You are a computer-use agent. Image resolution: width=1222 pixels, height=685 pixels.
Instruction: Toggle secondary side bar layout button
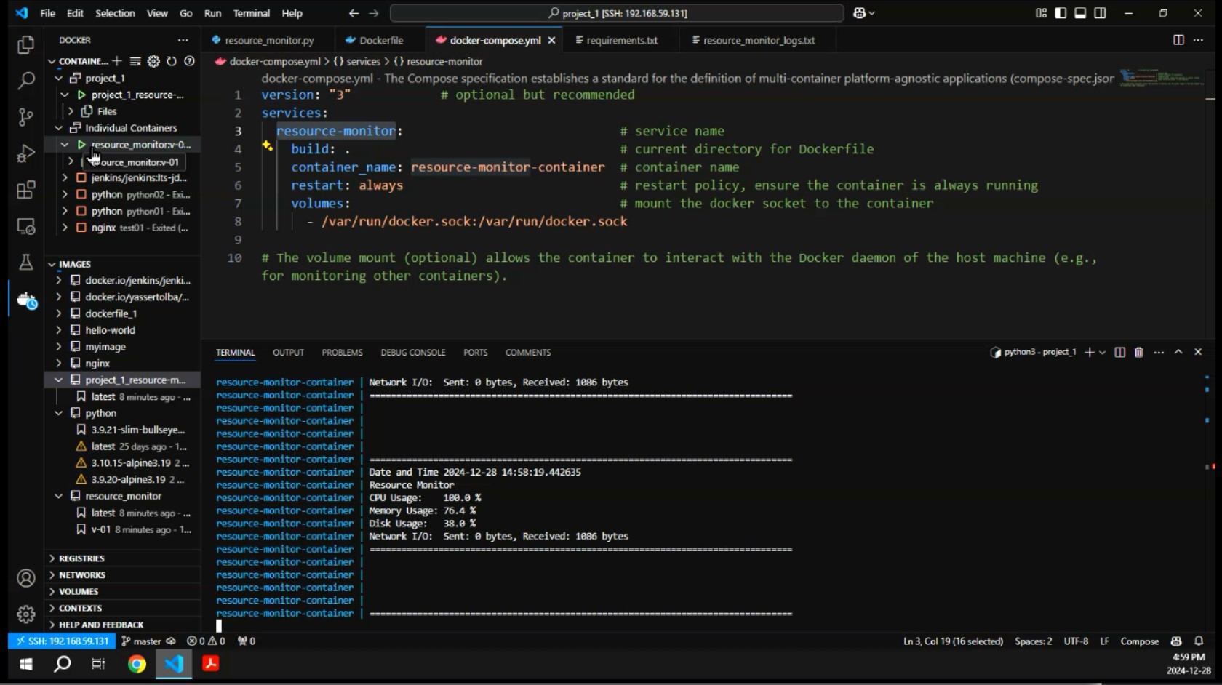click(1100, 13)
